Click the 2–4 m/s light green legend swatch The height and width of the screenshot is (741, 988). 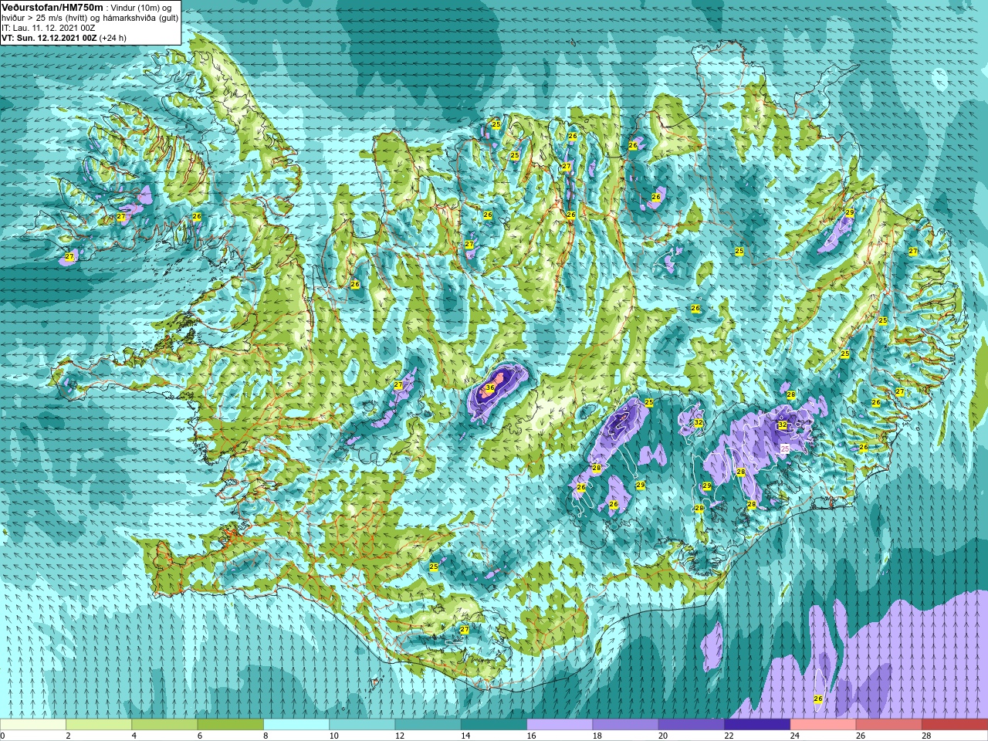(x=99, y=725)
